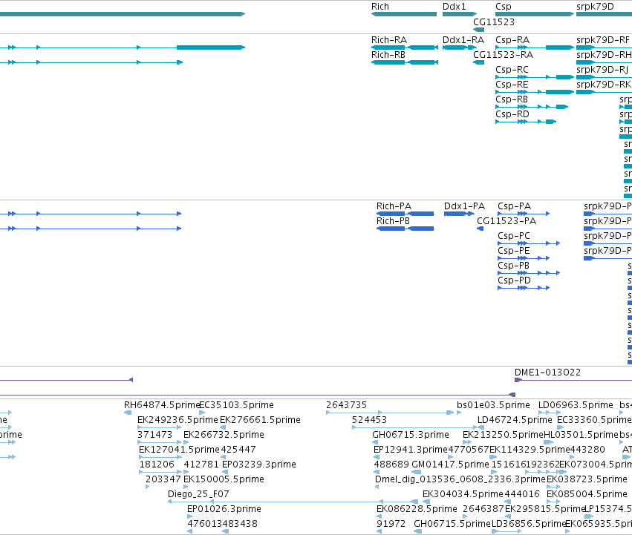Select the 412781 EST label

201,465
